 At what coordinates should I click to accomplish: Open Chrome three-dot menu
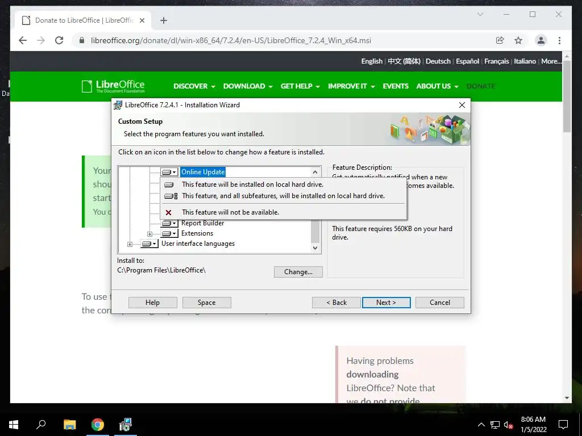[559, 40]
